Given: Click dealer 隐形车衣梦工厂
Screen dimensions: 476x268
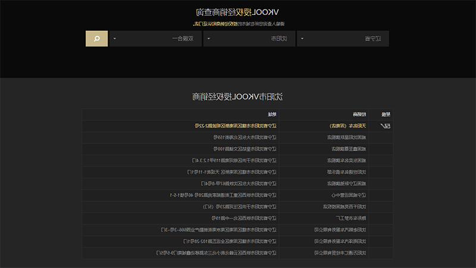Looking at the screenshot, I should 351,218.
